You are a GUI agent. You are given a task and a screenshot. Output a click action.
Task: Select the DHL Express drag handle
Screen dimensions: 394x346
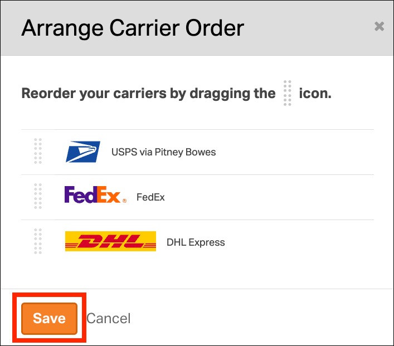point(38,242)
